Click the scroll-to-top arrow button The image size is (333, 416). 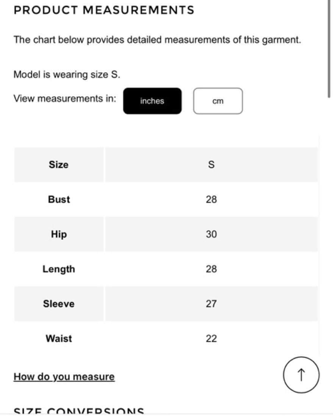point(301,375)
